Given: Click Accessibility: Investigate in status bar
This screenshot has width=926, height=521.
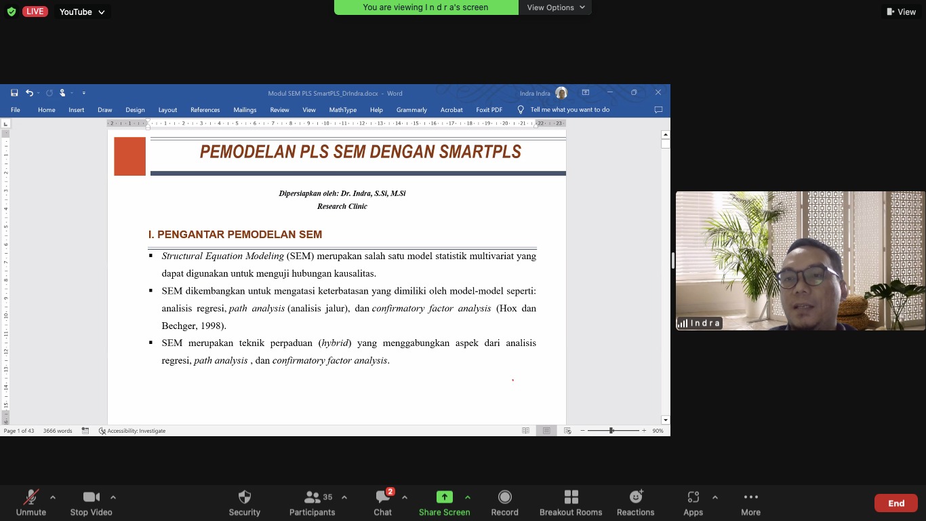Looking at the screenshot, I should 132,431.
